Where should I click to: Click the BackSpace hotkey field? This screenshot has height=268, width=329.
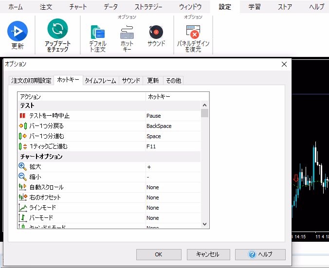173,126
